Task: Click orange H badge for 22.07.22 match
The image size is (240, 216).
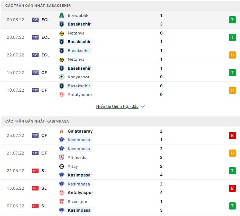Action: click(x=232, y=55)
